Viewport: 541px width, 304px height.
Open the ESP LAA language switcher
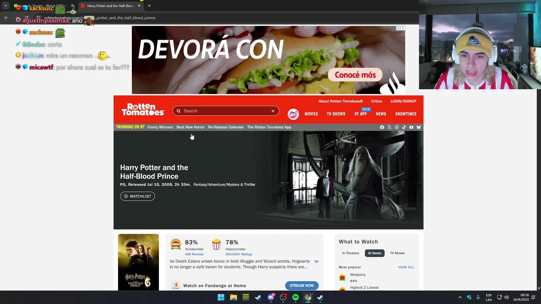click(489, 298)
